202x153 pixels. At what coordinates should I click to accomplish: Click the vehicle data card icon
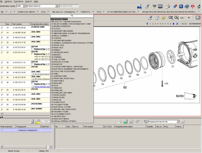(x=139, y=7)
